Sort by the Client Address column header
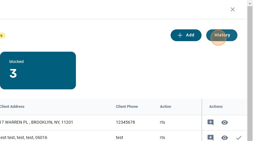 tap(12, 107)
